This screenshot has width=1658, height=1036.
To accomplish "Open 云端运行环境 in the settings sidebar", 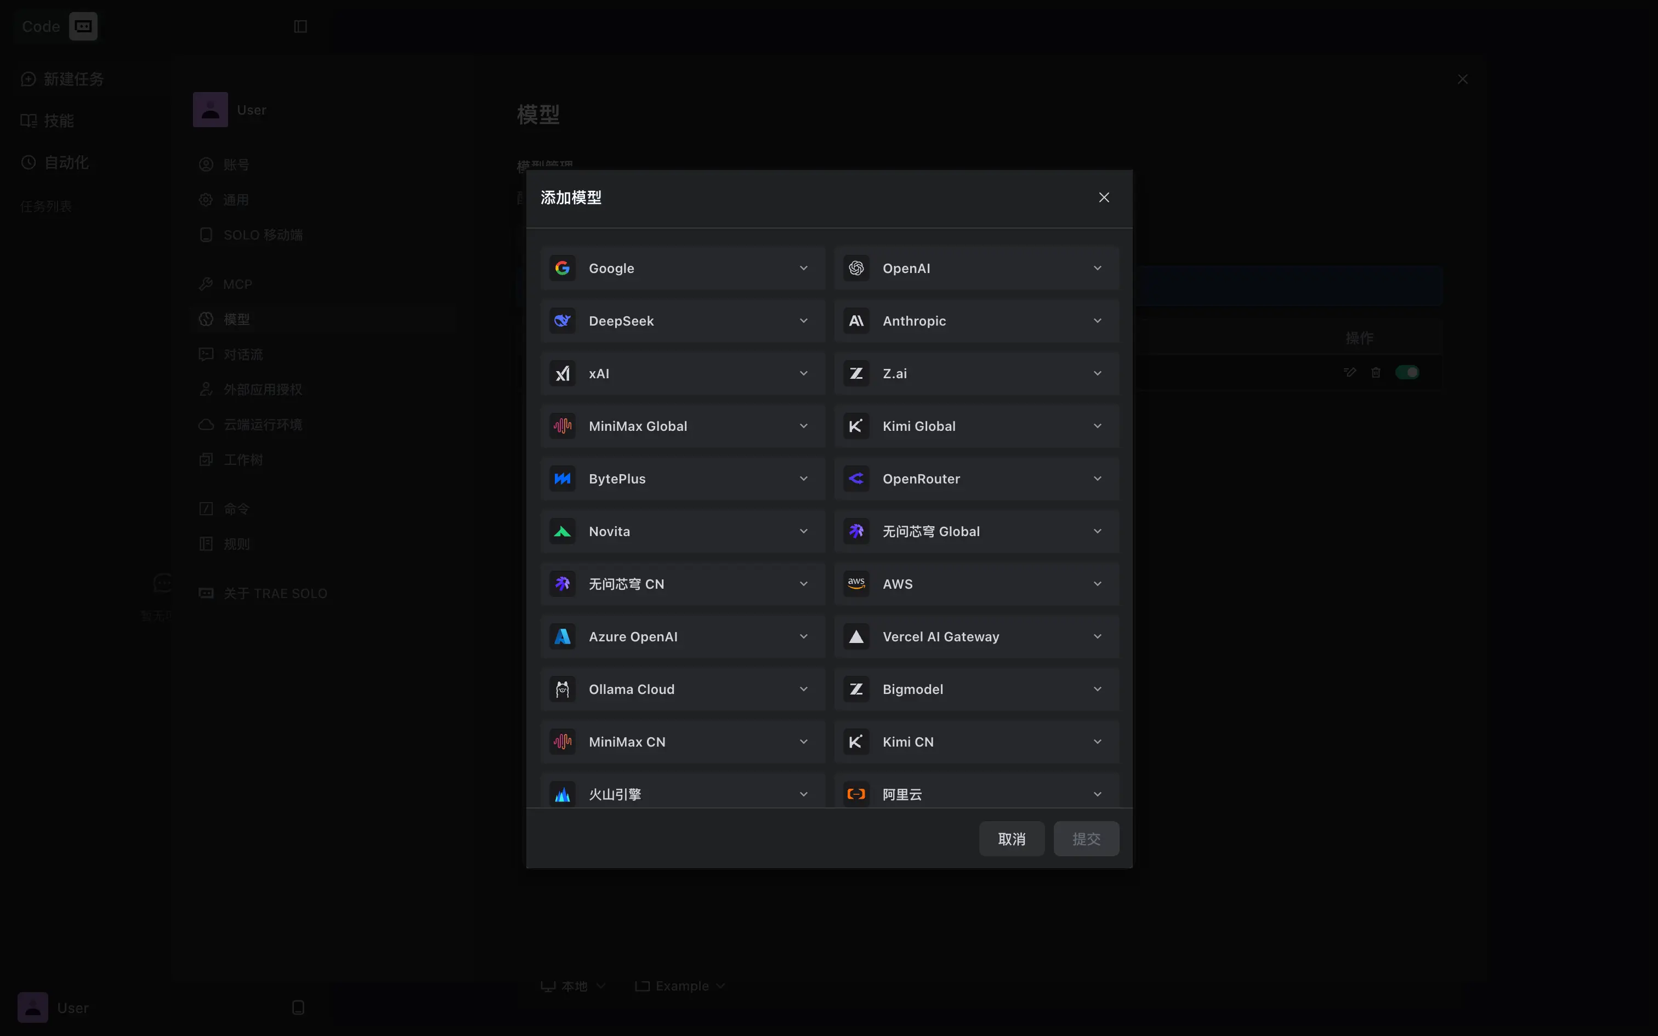I will 323,425.
